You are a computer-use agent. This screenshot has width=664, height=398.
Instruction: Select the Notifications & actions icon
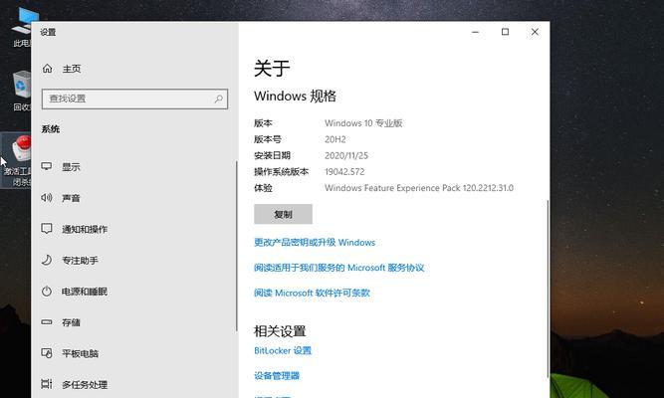point(47,229)
